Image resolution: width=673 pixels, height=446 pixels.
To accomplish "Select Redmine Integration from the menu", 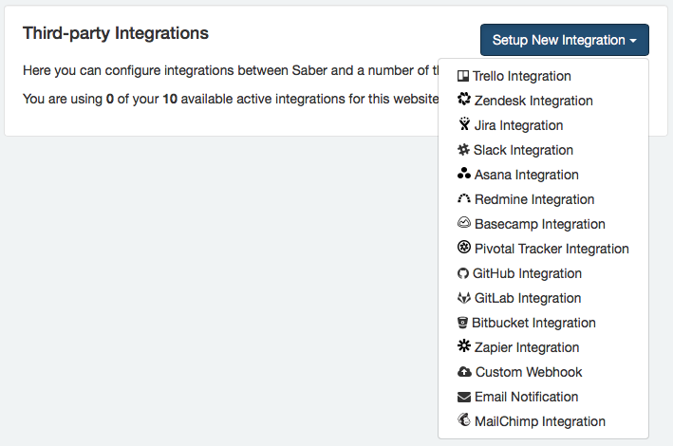I will [x=534, y=199].
